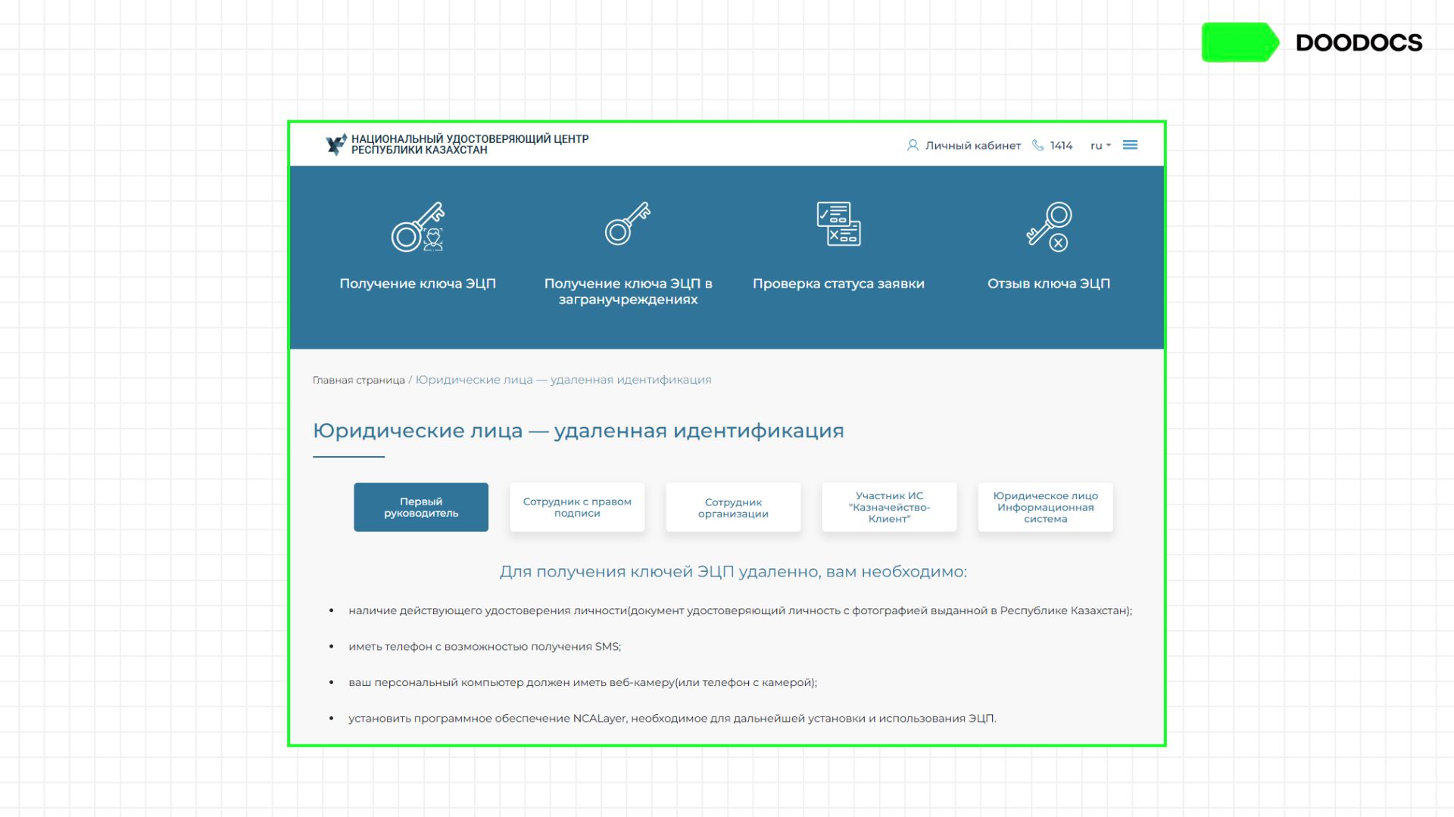Click Получение ключа ЭЦП label
1454x817 pixels.
click(x=417, y=284)
